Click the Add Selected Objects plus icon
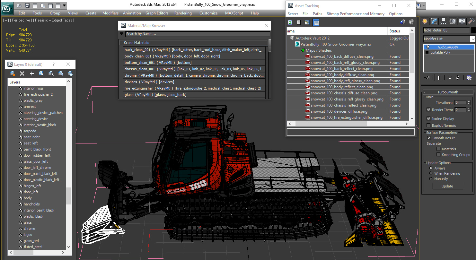Image resolution: width=476 pixels, height=260 pixels. pos(32,74)
